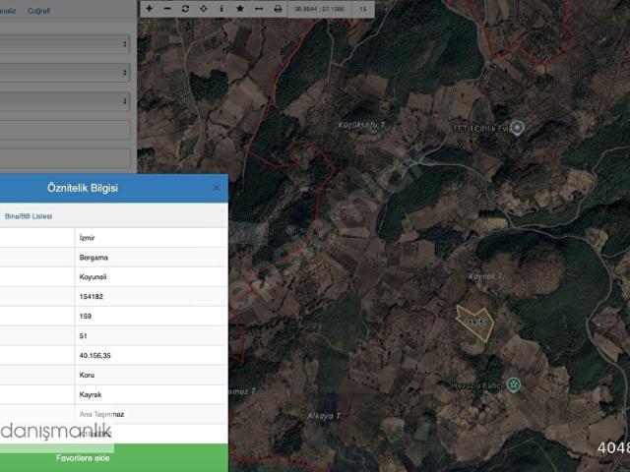630x472 pixels.
Task: Select the 154182 value
Action: point(92,297)
